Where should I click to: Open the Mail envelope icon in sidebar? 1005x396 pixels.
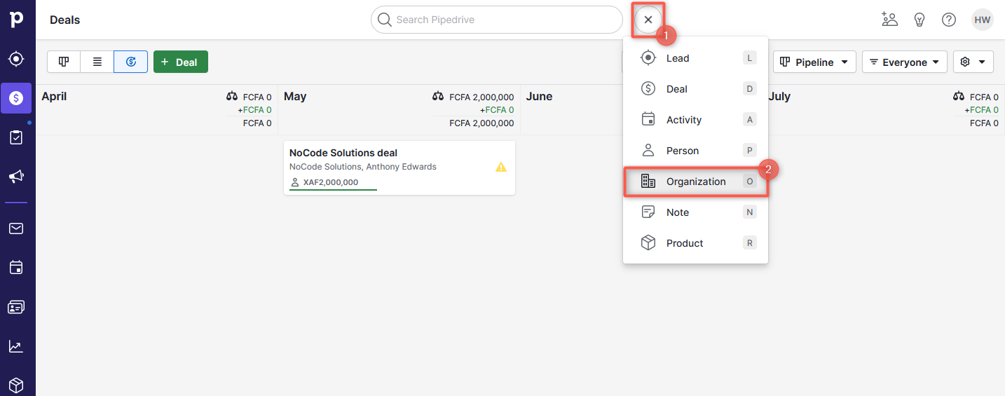pos(17,228)
